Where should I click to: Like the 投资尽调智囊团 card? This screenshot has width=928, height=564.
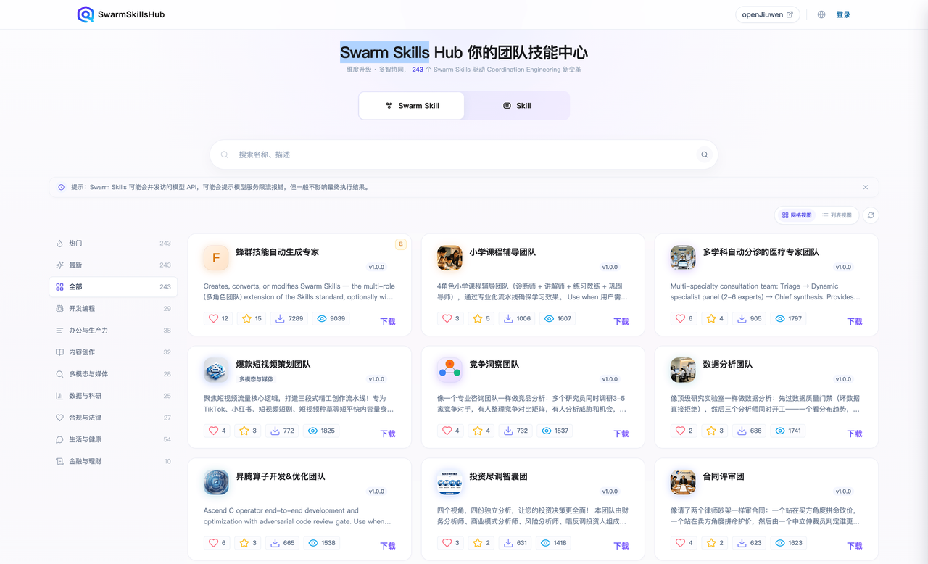pyautogui.click(x=447, y=543)
